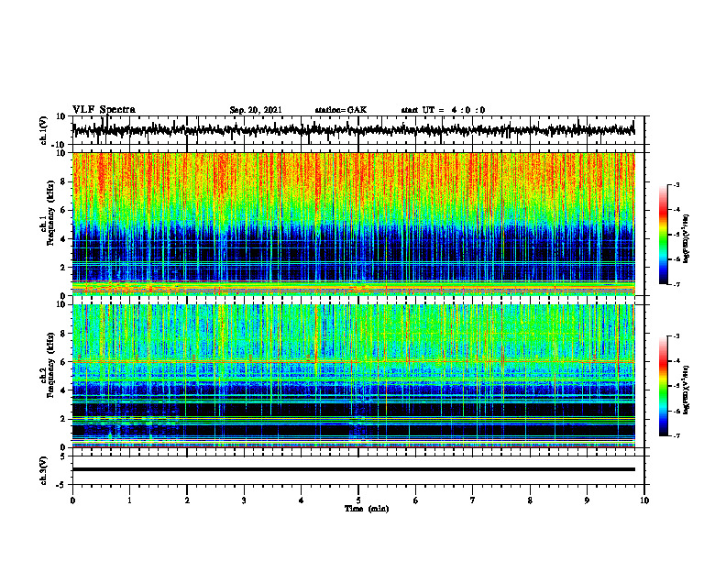Click the ch.3 voltage trace line
The width and height of the screenshot is (726, 561).
tap(353, 469)
